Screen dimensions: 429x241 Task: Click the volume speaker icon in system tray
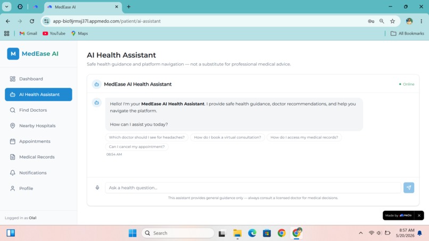pos(379,233)
